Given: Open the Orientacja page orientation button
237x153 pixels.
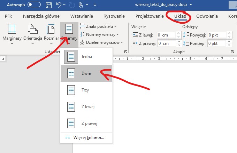Looking at the screenshot, I should 33,34.
